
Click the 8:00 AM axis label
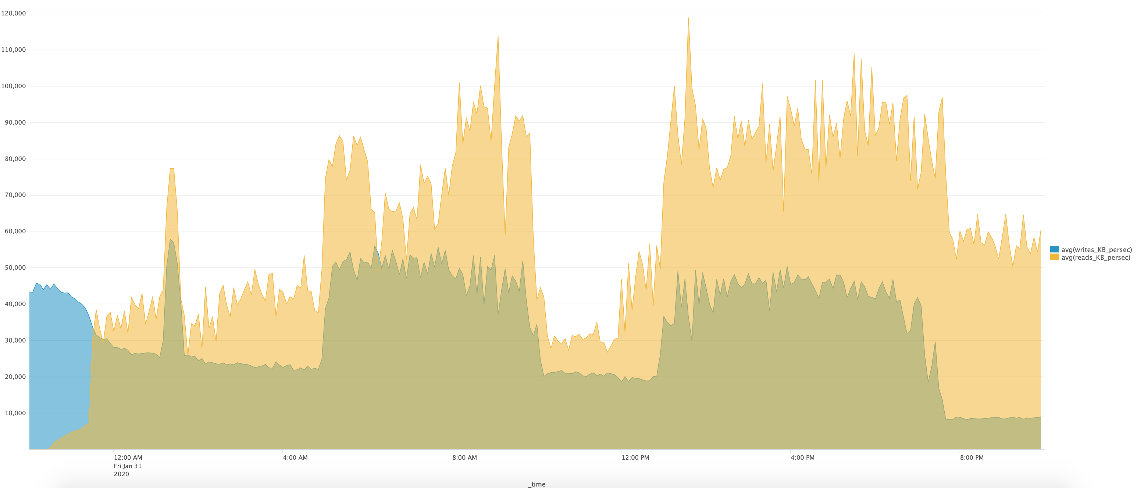[x=464, y=457]
